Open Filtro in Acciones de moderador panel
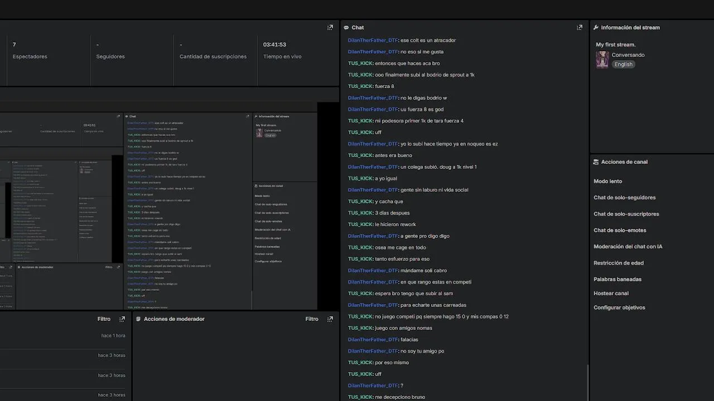Screen dimensions: 714x401 pyautogui.click(x=312, y=319)
